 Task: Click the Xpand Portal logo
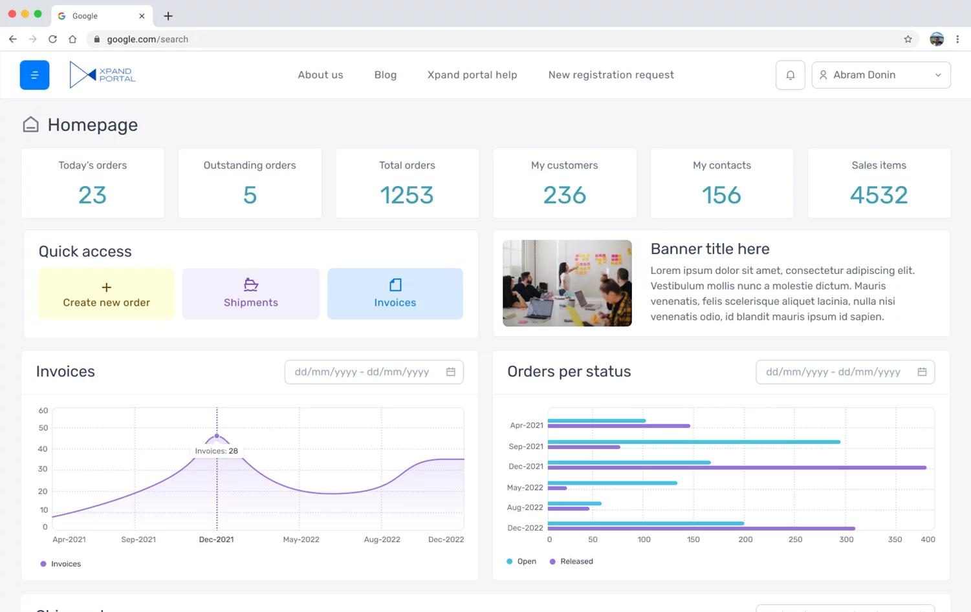(102, 75)
